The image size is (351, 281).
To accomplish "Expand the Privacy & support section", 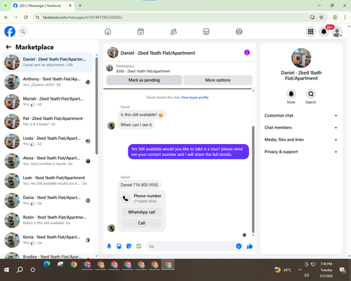I will (301, 152).
